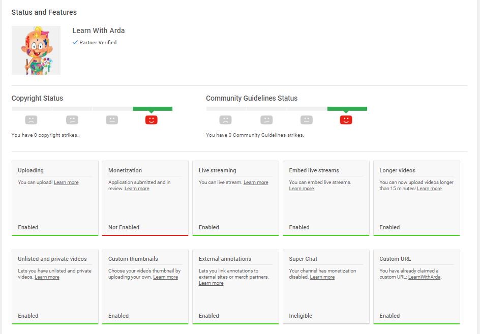Screen dimensions: 480x334
Task: Click the 'Ineligible' status in Super Chat
Action: coord(301,316)
